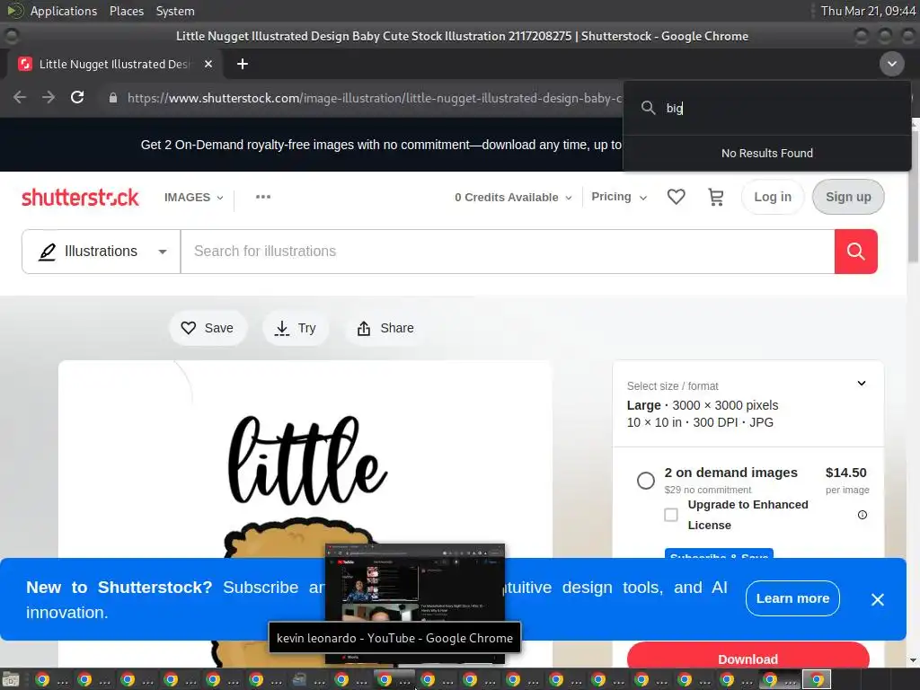Screen dimensions: 920x690
Task: Dismiss the New to Shutterstock banner
Action: click(x=877, y=599)
